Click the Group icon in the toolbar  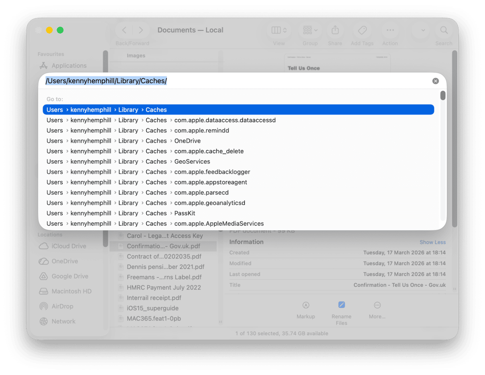[310, 30]
